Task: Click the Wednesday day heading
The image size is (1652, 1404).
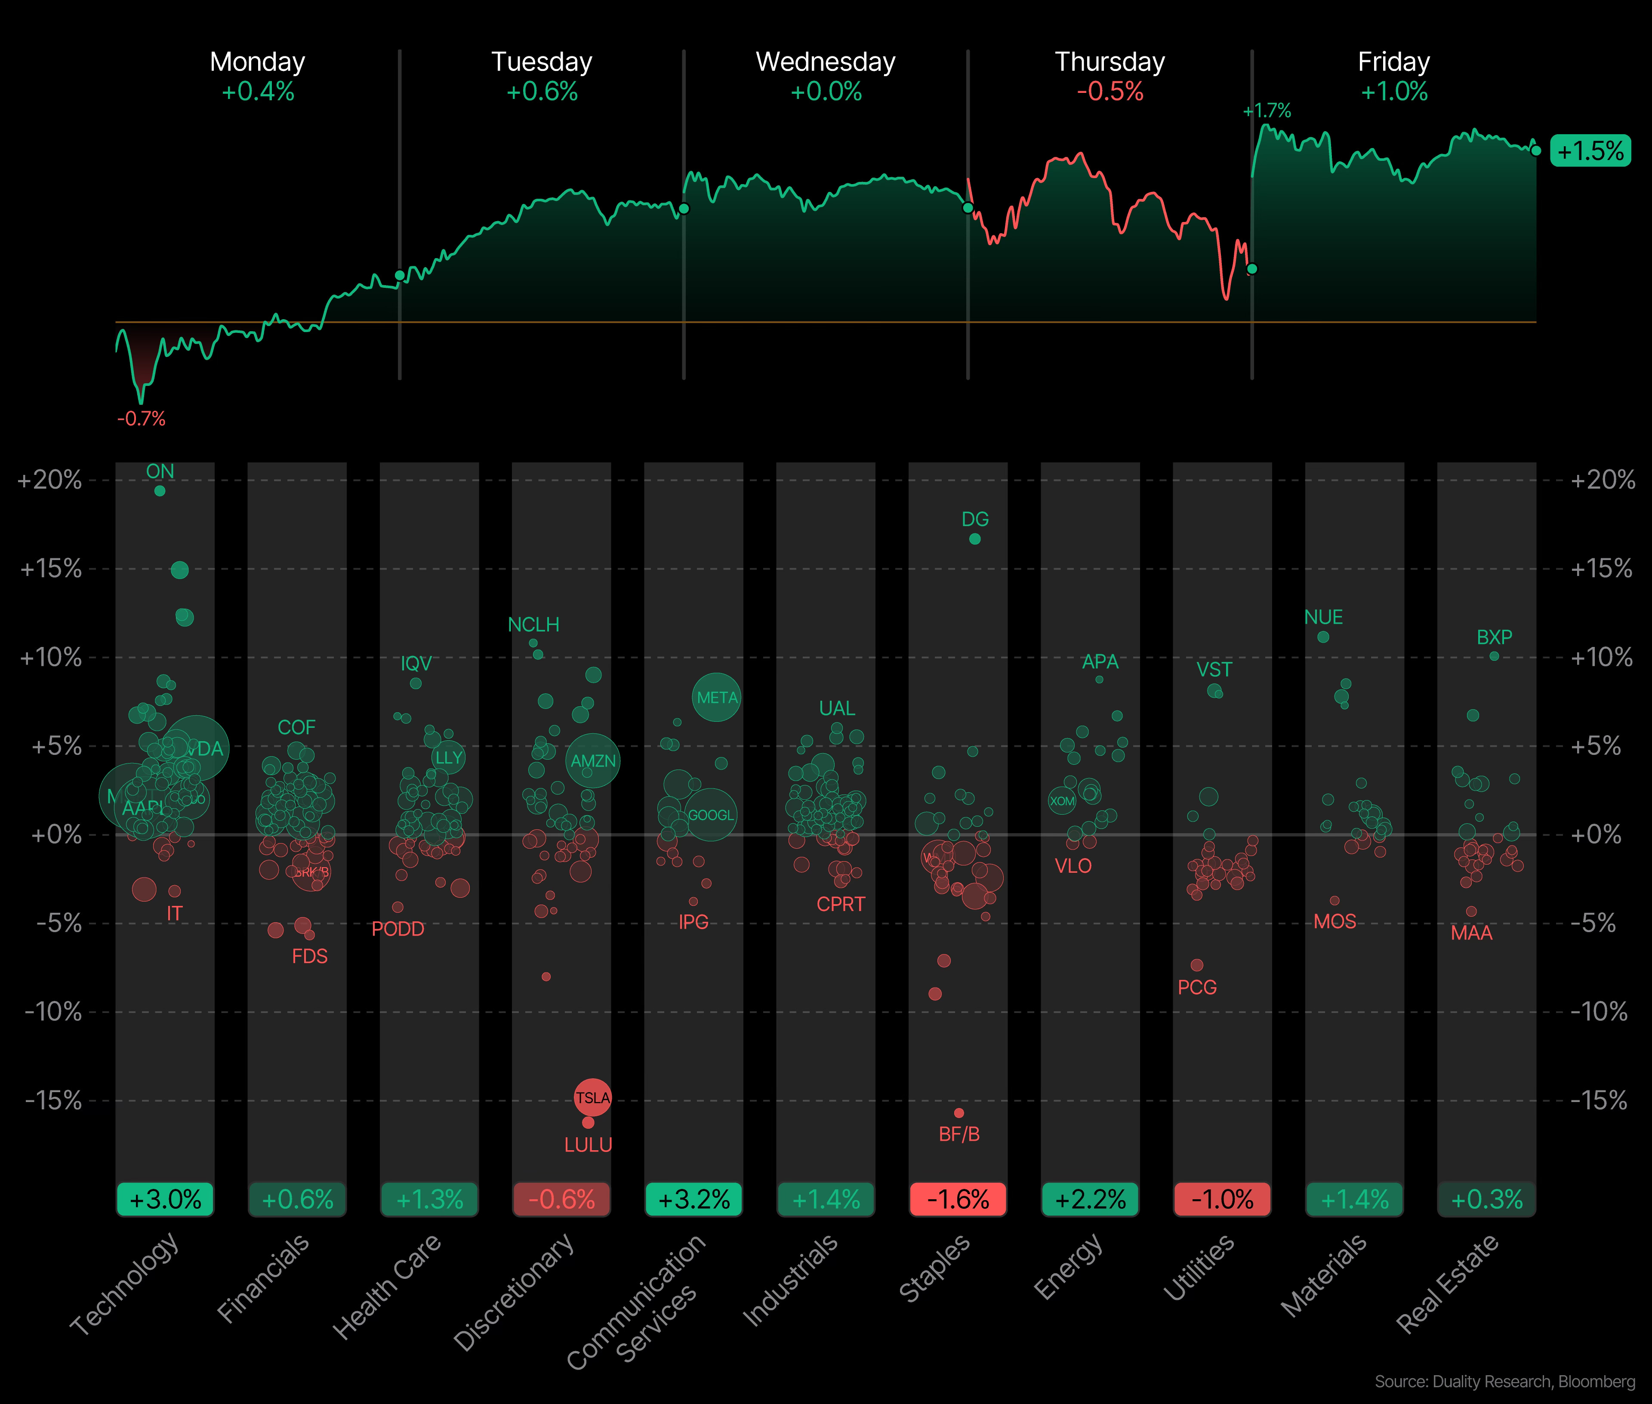Action: (826, 62)
